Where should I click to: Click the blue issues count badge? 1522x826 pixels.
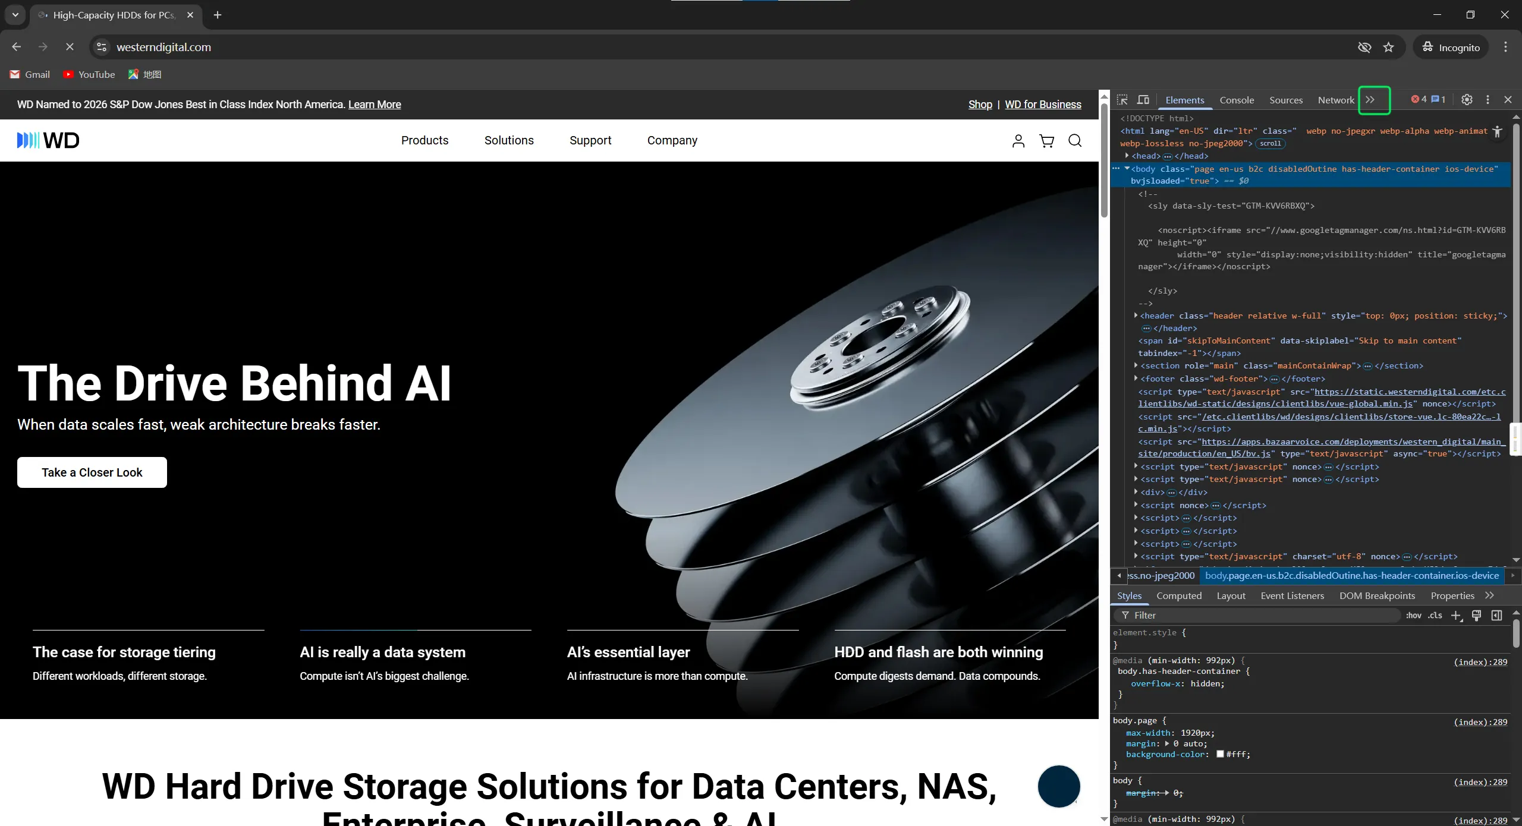[x=1438, y=99]
